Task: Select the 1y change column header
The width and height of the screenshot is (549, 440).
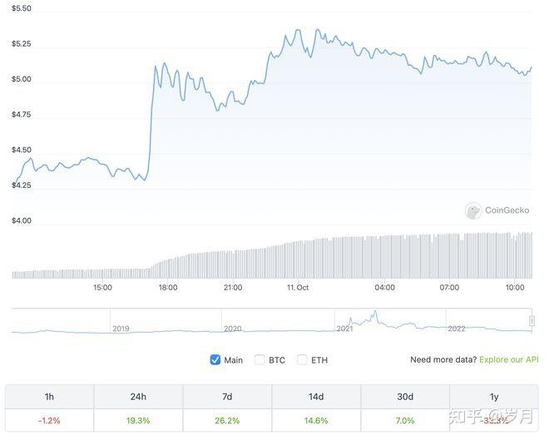Action: (x=494, y=397)
